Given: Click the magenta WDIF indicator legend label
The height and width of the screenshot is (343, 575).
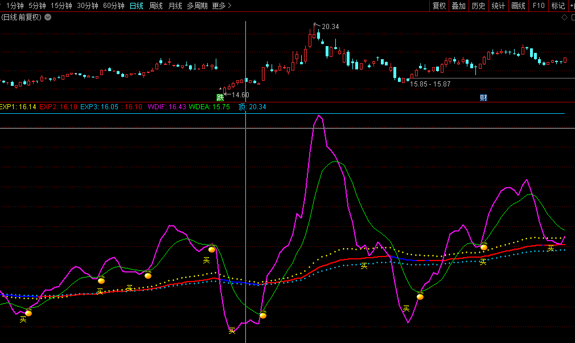Looking at the screenshot, I should pos(158,107).
